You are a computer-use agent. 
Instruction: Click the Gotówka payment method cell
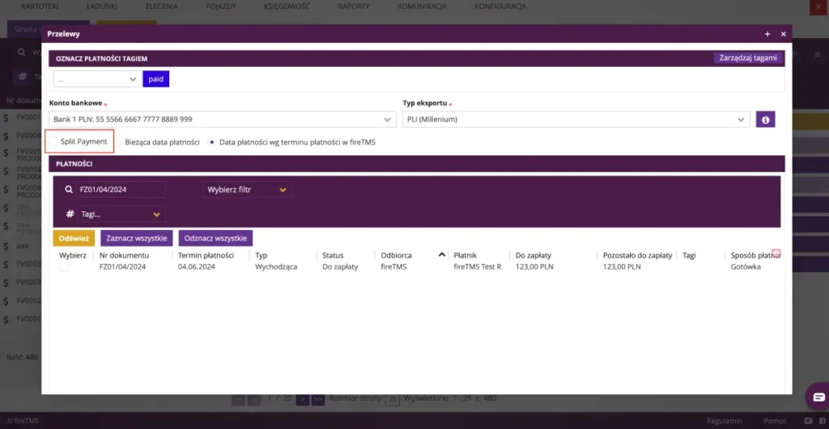746,267
